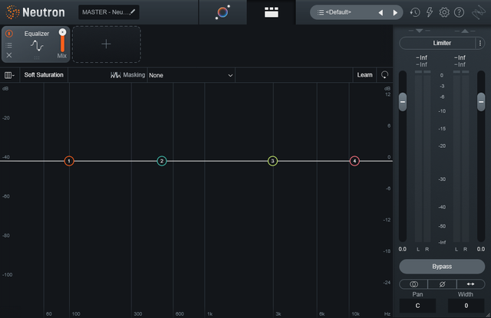This screenshot has width=491, height=318.
Task: Click the Learn button
Action: coord(364,75)
